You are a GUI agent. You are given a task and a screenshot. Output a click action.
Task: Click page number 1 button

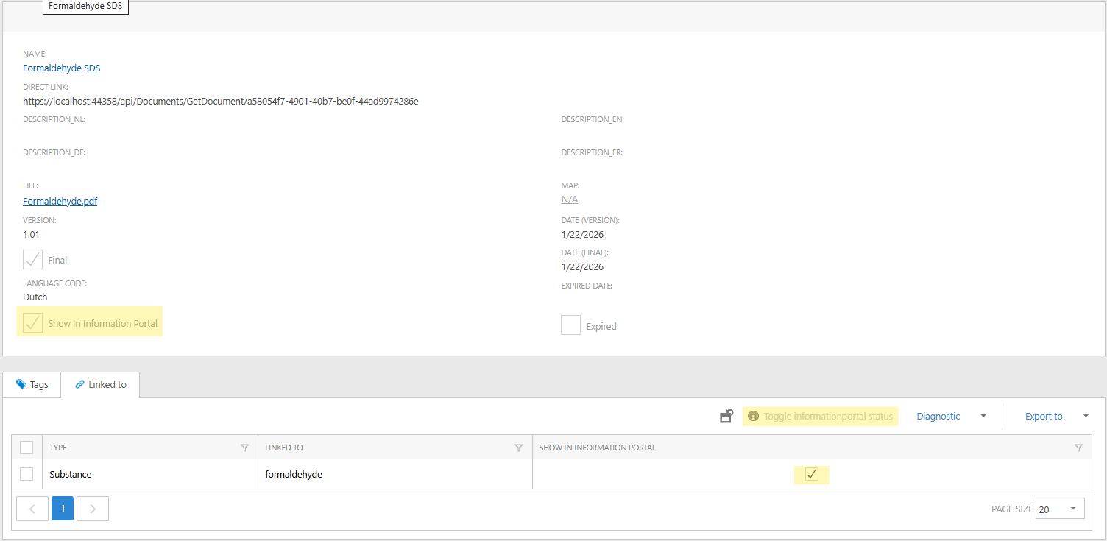[x=63, y=509]
